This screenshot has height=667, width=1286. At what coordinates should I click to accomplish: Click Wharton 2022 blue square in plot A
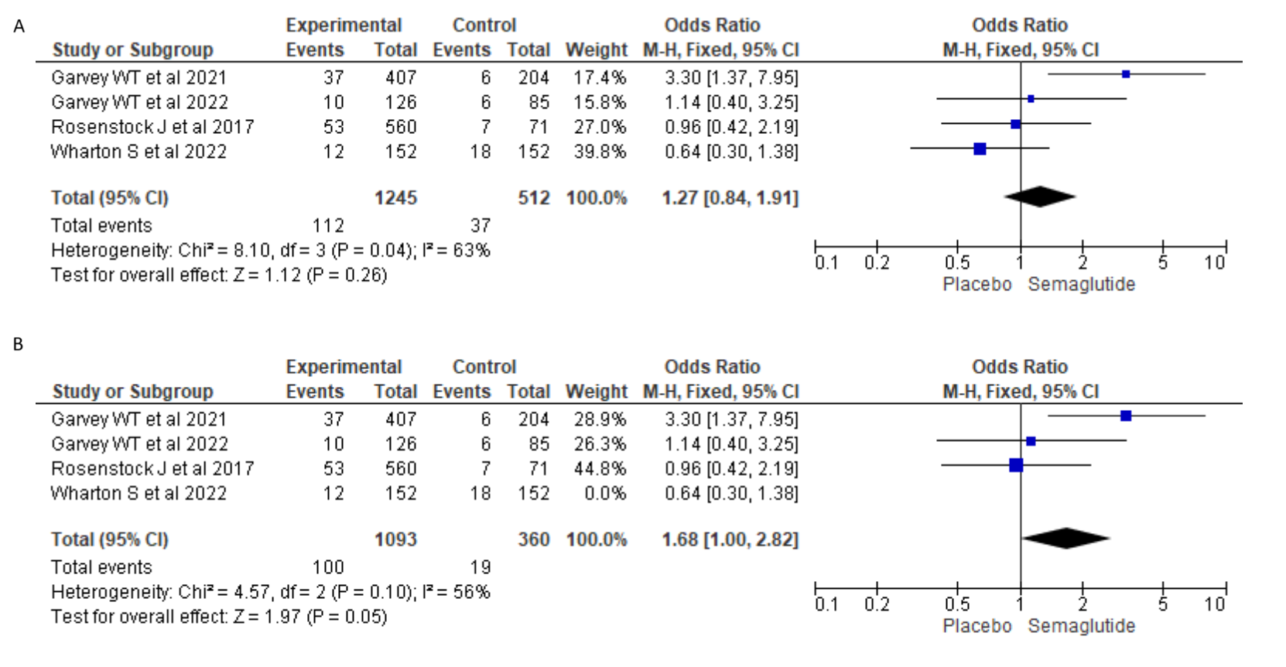pyautogui.click(x=980, y=149)
